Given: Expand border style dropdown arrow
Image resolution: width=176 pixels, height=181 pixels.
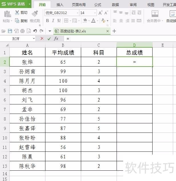Looking at the screenshot, I should click(x=70, y=21).
